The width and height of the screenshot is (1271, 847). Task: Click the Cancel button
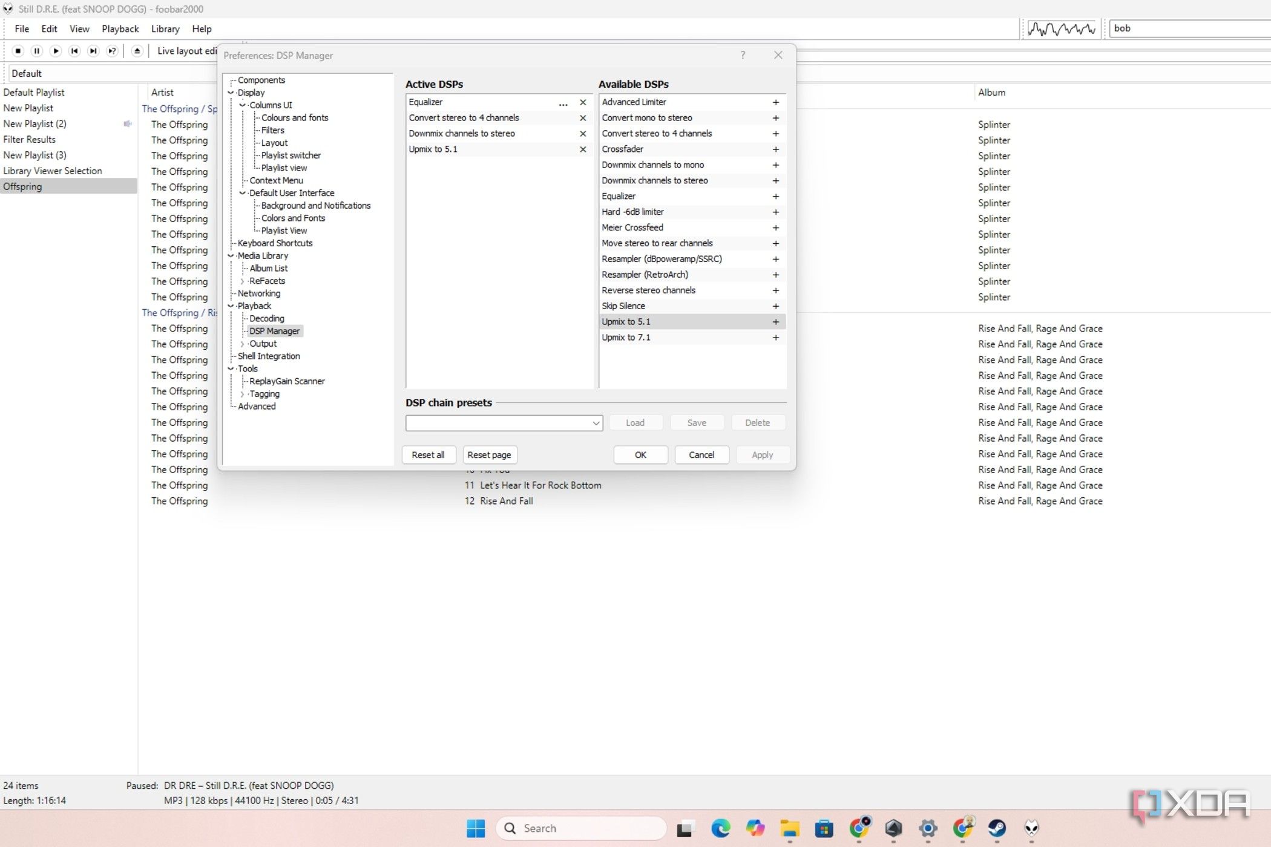[701, 455]
